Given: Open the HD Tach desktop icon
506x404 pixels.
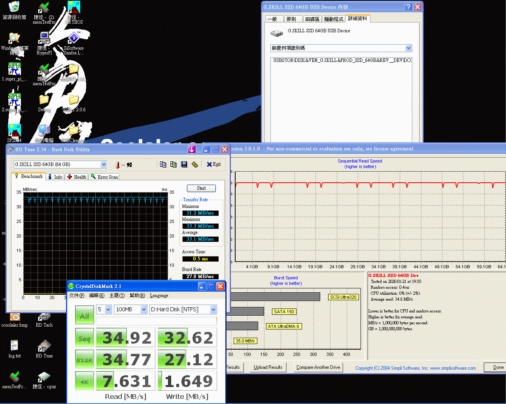Looking at the screenshot, I should pyautogui.click(x=44, y=316).
